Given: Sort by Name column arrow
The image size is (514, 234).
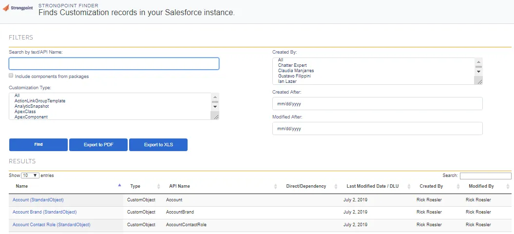Looking at the screenshot, I should (x=119, y=185).
